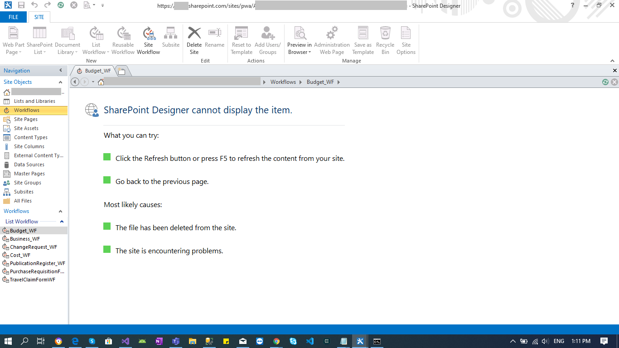Click the Redo arrow in title bar
Image resolution: width=619 pixels, height=348 pixels.
[x=48, y=5]
